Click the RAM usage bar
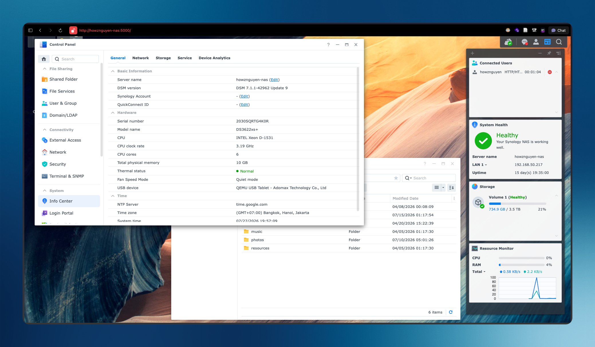The image size is (595, 347). 521,265
